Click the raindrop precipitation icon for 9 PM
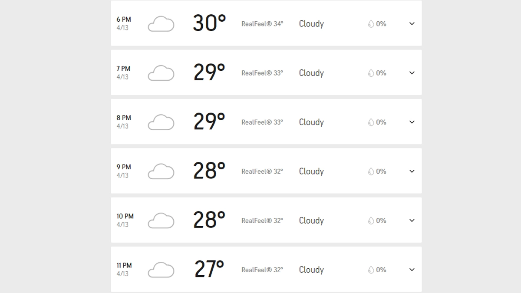This screenshot has height=293, width=521. tap(371, 171)
